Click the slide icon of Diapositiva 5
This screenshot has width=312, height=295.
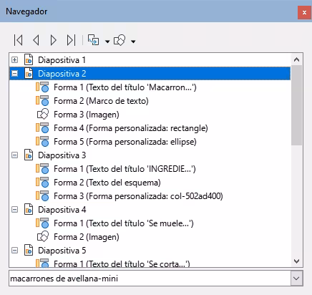29,251
